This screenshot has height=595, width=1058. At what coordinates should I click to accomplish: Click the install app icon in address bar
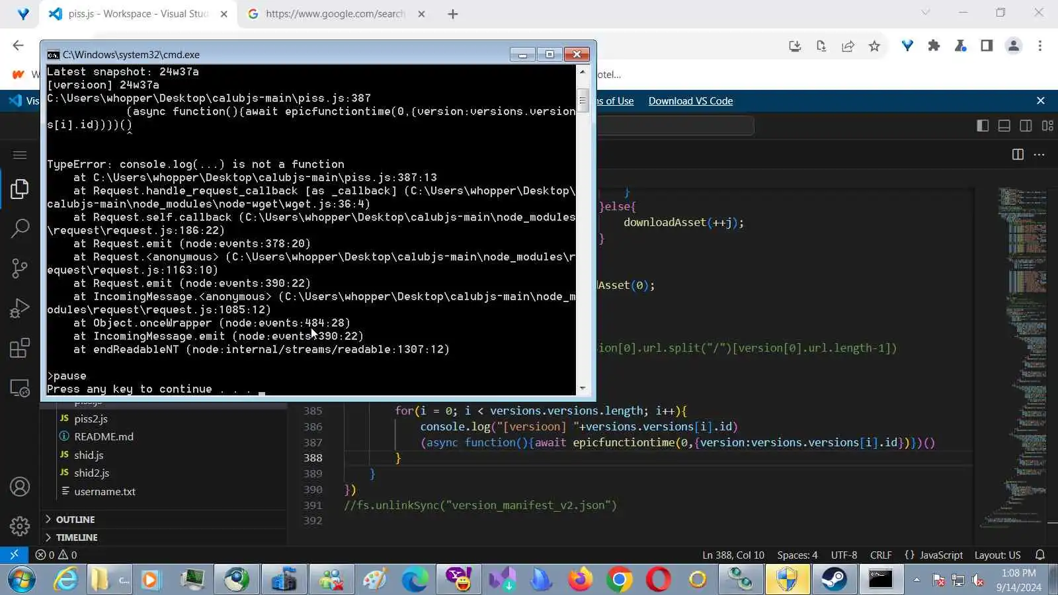[x=795, y=46]
